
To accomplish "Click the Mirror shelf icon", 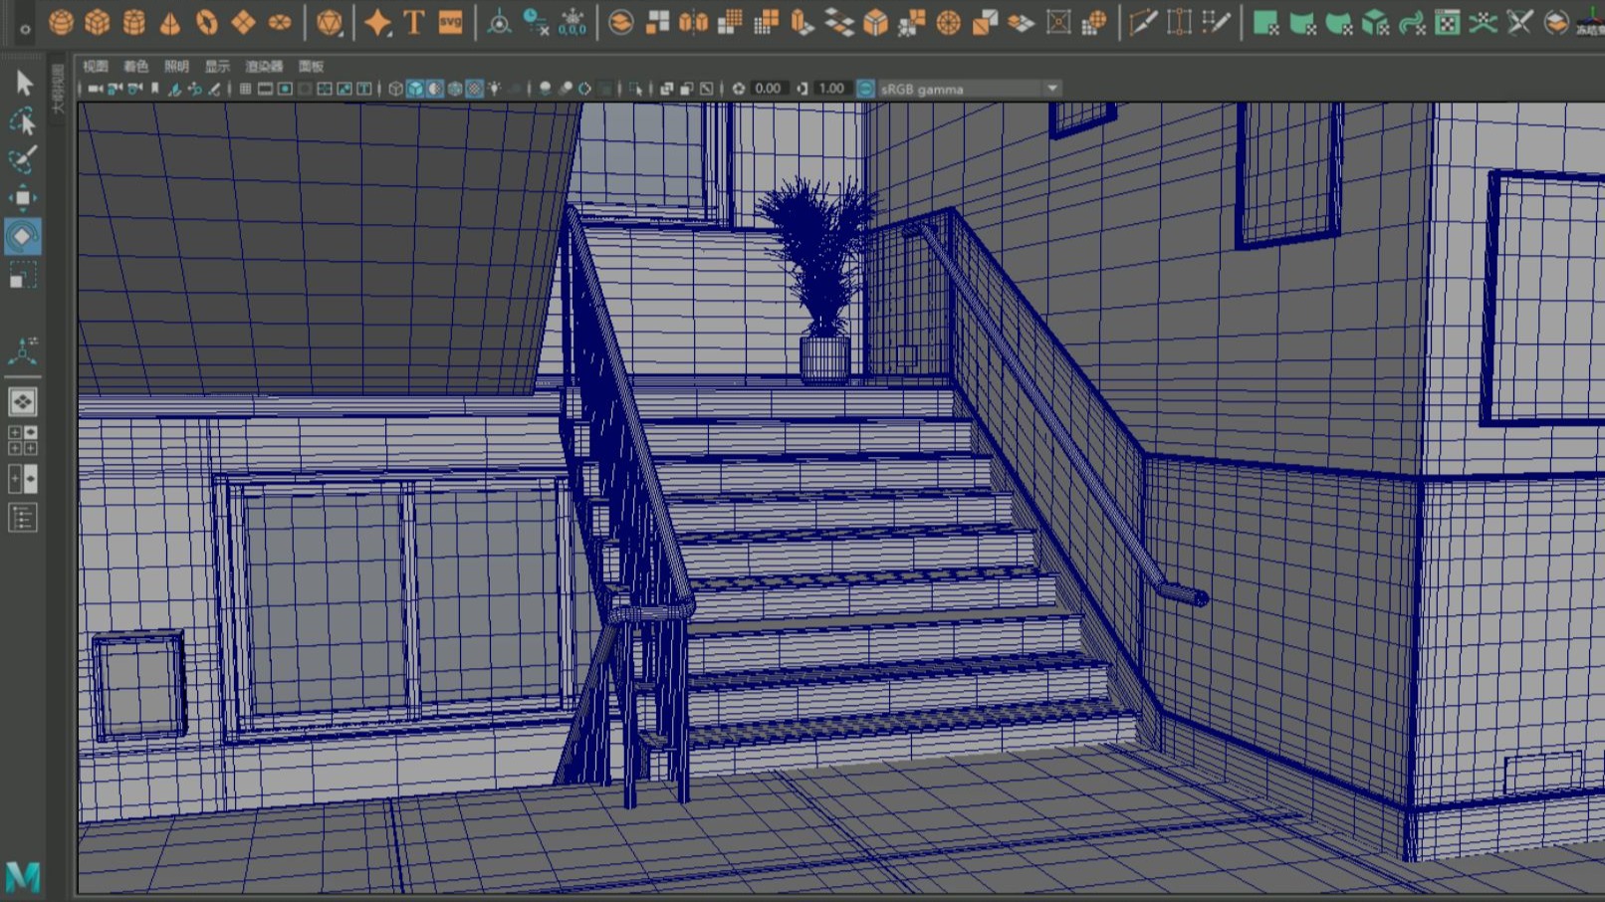I will pos(694,22).
